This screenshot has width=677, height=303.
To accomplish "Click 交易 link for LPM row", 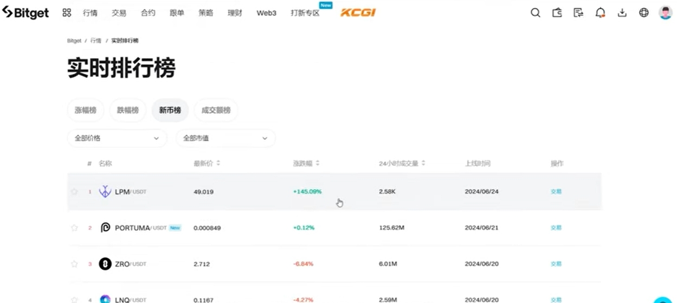I will click(556, 191).
